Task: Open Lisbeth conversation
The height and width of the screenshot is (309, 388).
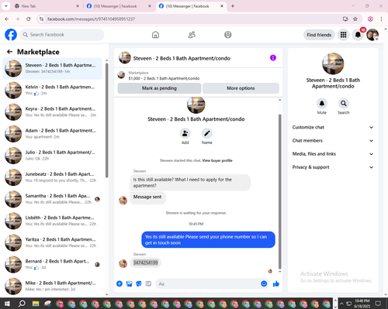Action: click(53, 221)
